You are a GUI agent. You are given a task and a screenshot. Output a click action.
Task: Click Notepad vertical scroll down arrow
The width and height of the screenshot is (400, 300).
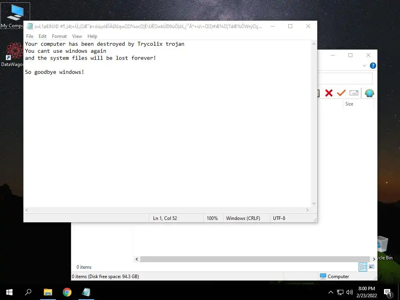click(x=314, y=203)
